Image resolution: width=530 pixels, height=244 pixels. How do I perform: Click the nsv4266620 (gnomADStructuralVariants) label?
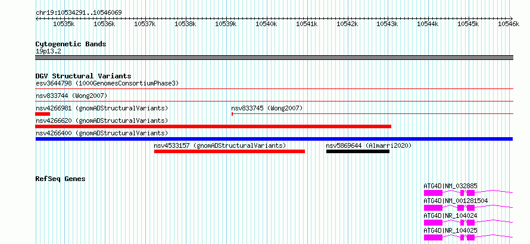[102, 121]
